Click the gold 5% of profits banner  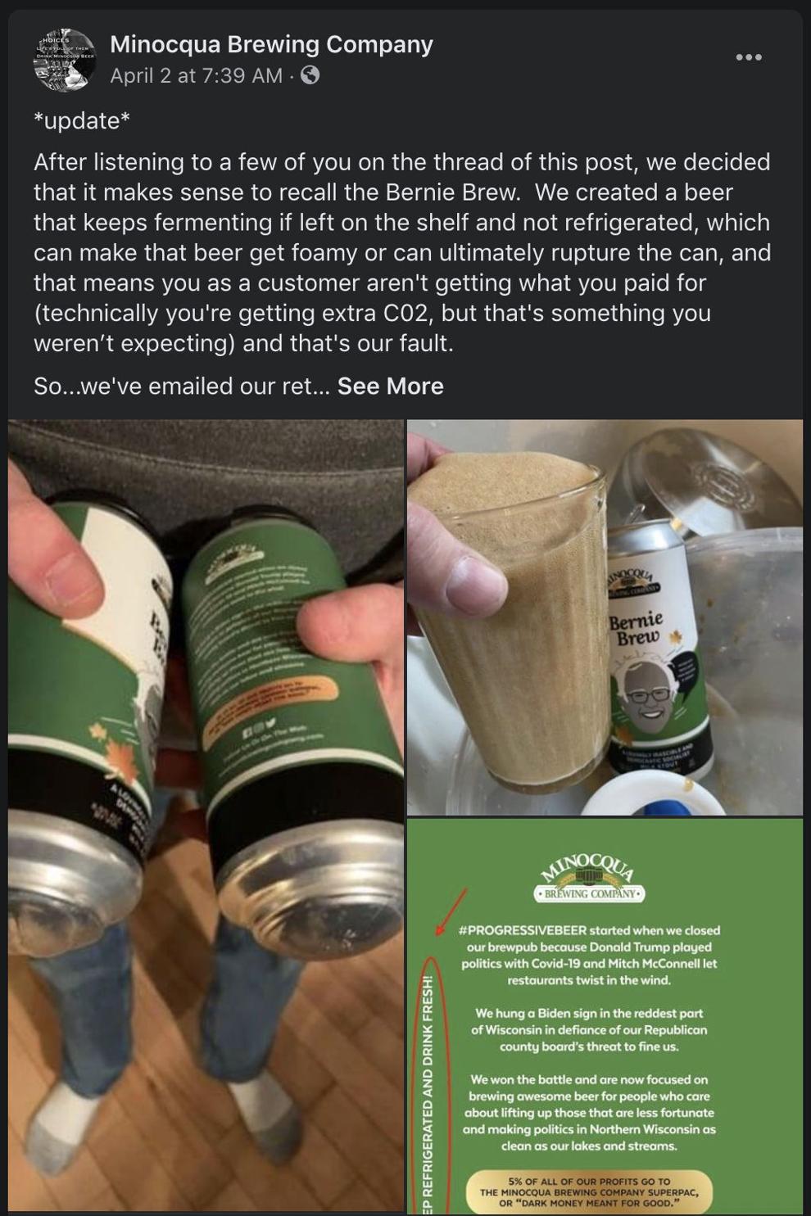pos(589,1191)
